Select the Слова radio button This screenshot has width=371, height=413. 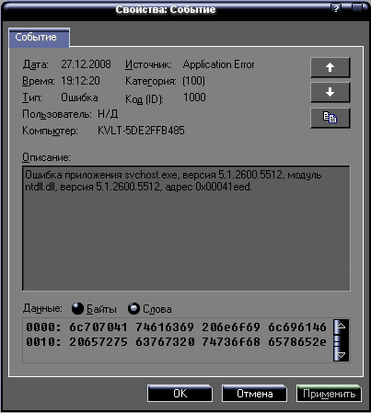click(133, 308)
